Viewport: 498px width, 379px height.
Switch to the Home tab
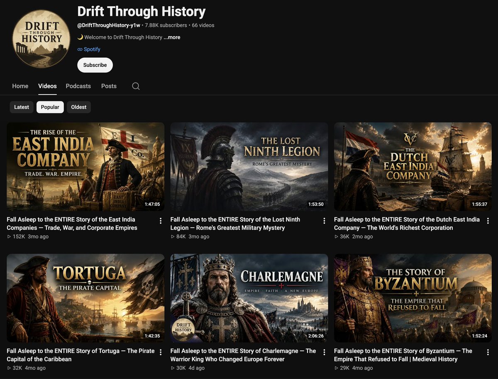click(x=20, y=86)
